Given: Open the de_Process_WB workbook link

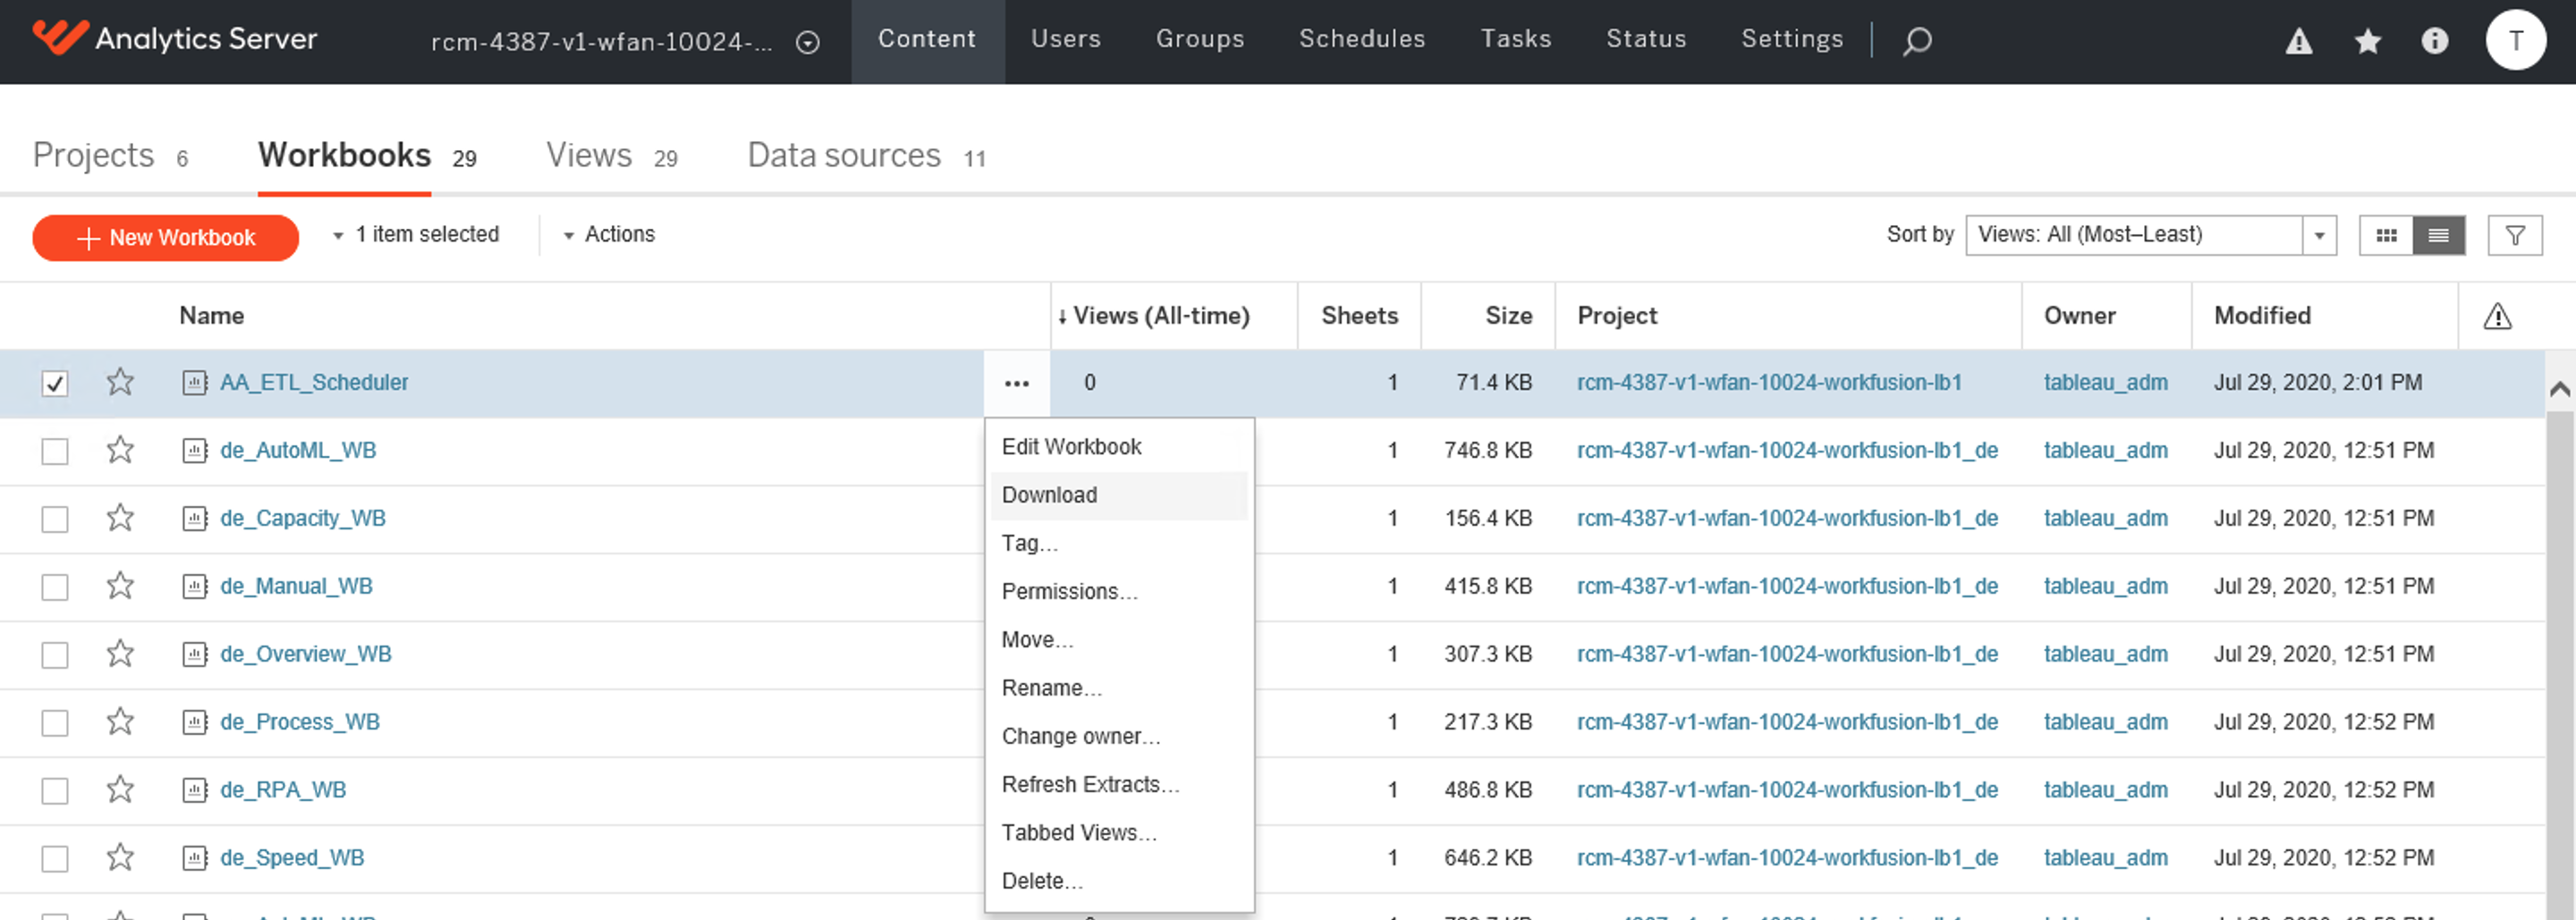Looking at the screenshot, I should 300,722.
